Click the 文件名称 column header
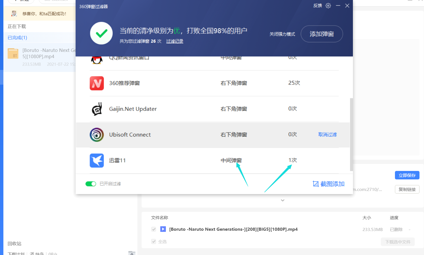Screen dimensions: 424x255 tap(160, 218)
